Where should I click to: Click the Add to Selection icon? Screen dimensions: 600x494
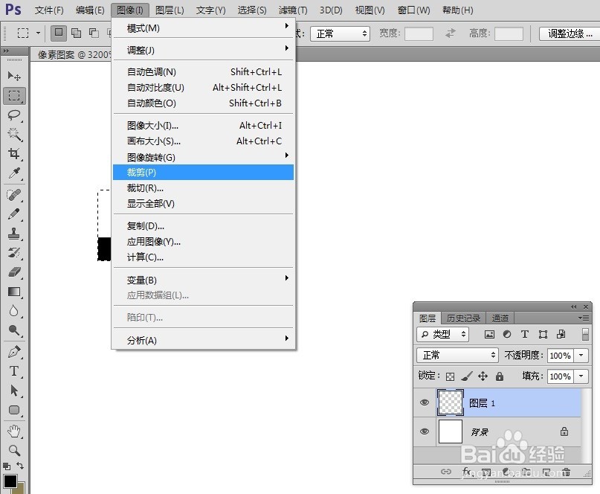pyautogui.click(x=76, y=33)
